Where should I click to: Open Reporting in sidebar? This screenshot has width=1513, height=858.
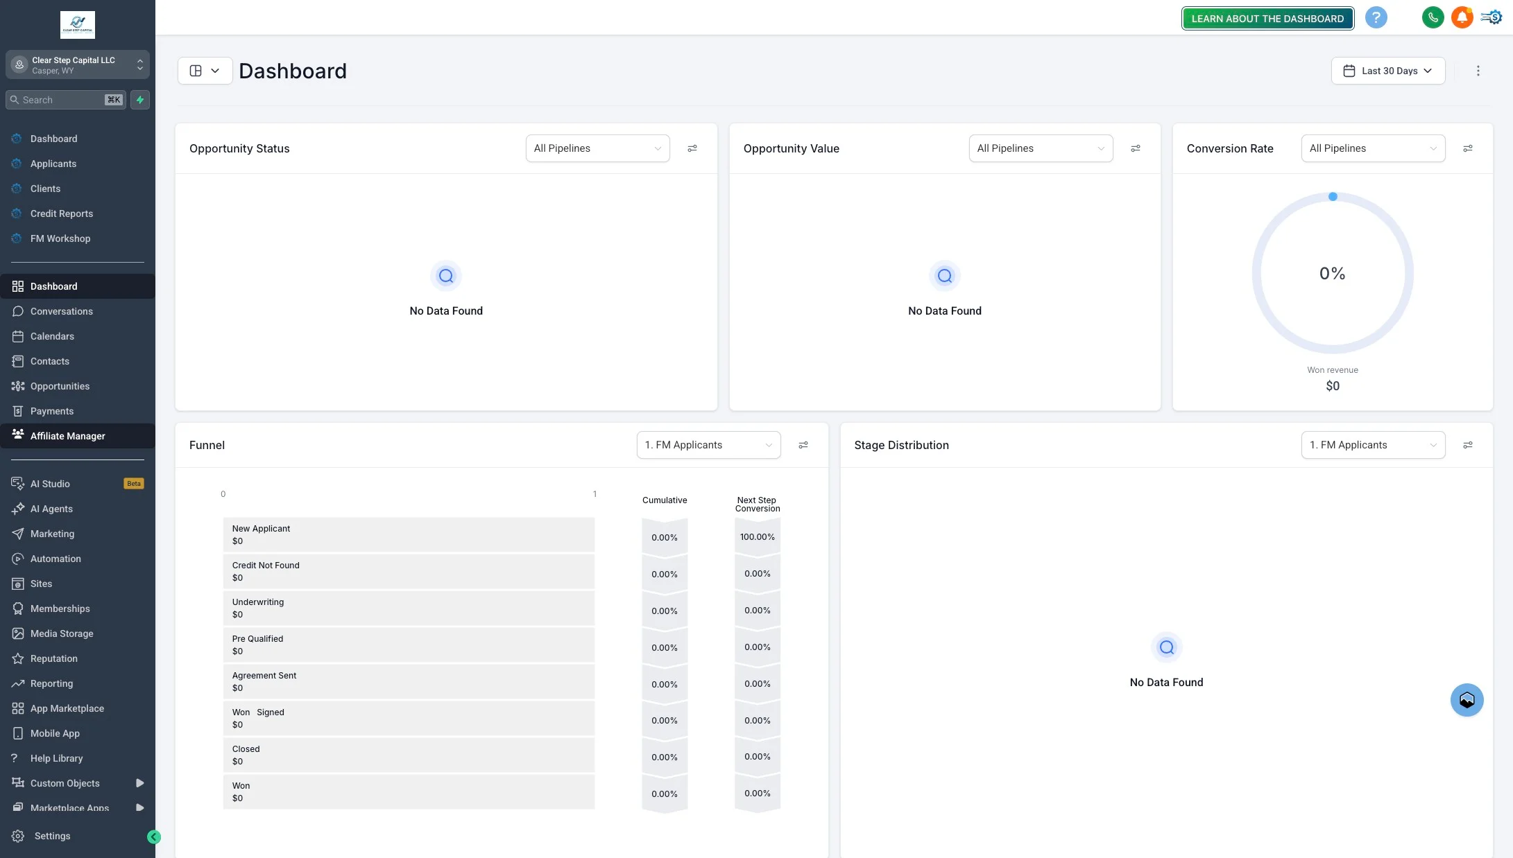coord(78,683)
